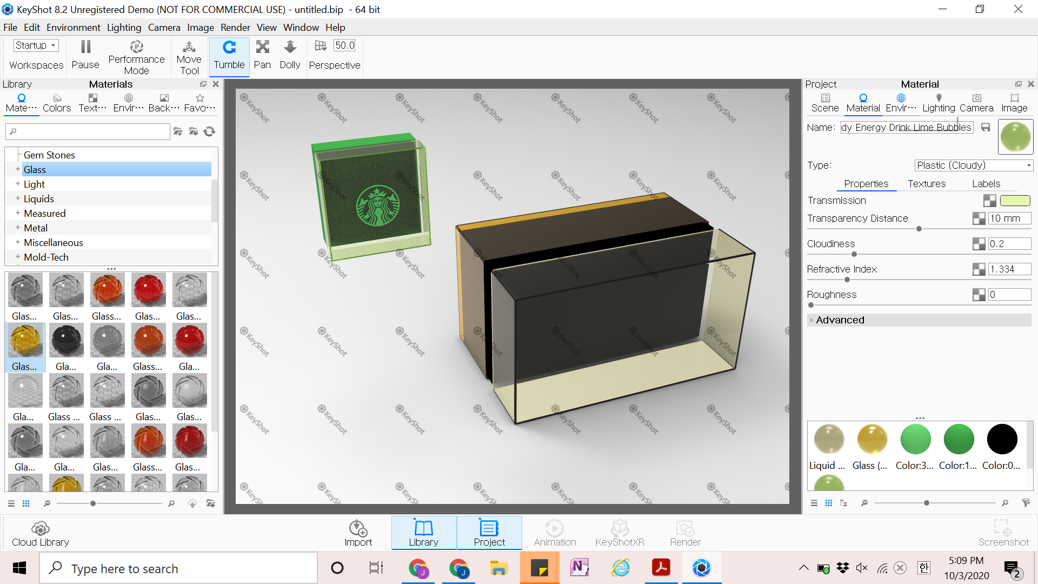Click the Transmission color swatch
Screen dimensions: 1038x584
(x=1015, y=201)
